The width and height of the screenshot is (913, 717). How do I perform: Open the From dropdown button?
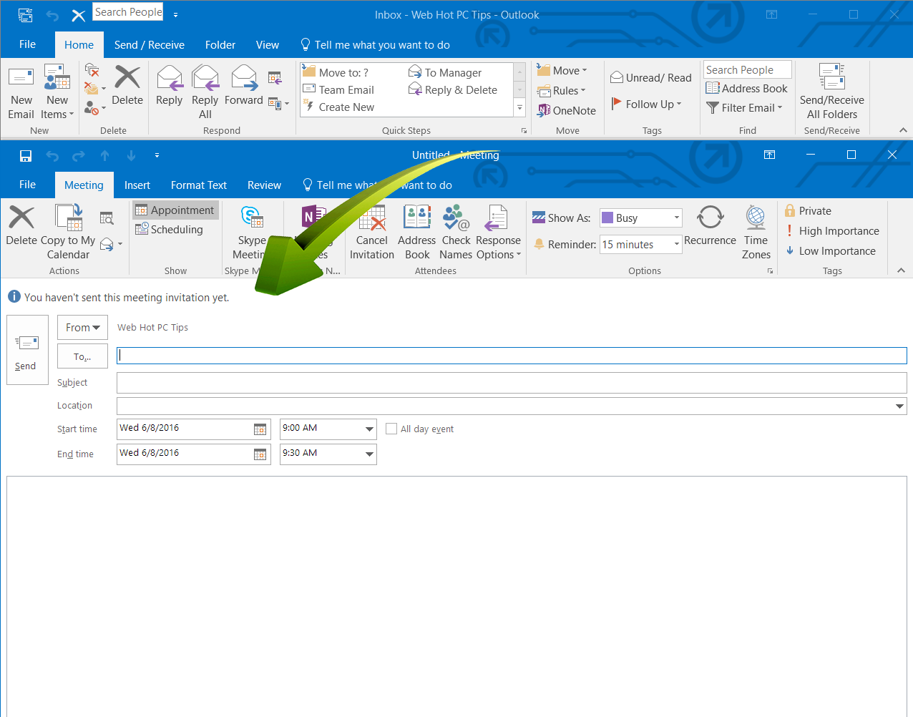pyautogui.click(x=82, y=327)
